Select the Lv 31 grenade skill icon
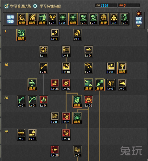 click(66, 118)
